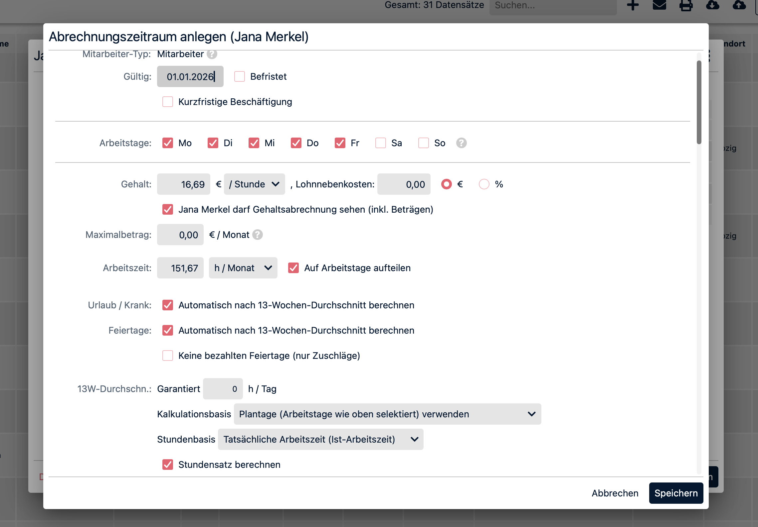Expand the Kalkulationsbasis dropdown
The width and height of the screenshot is (758, 527).
[x=387, y=414]
